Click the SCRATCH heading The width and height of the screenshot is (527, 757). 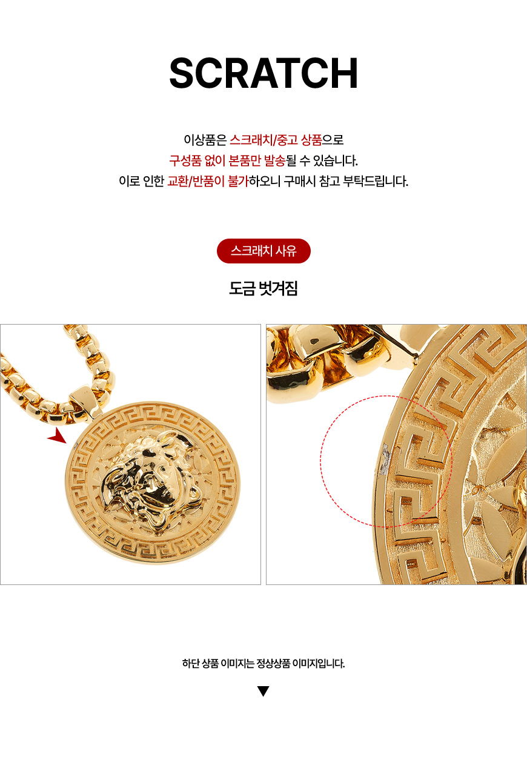[263, 74]
